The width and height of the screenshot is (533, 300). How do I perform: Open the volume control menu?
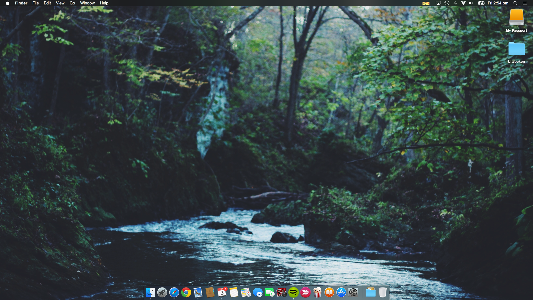tap(471, 3)
